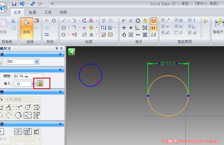Open the 工具 ribbon tab
The width and height of the screenshot is (224, 145).
coord(48,12)
